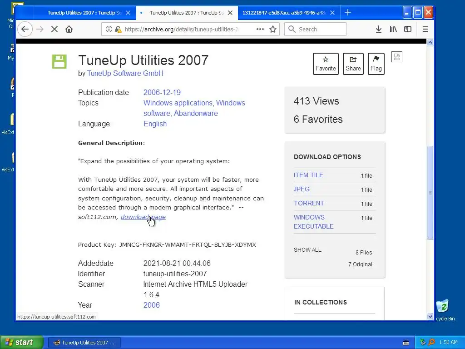Click the padlock warning icon
465x349 pixels.
coord(118,29)
